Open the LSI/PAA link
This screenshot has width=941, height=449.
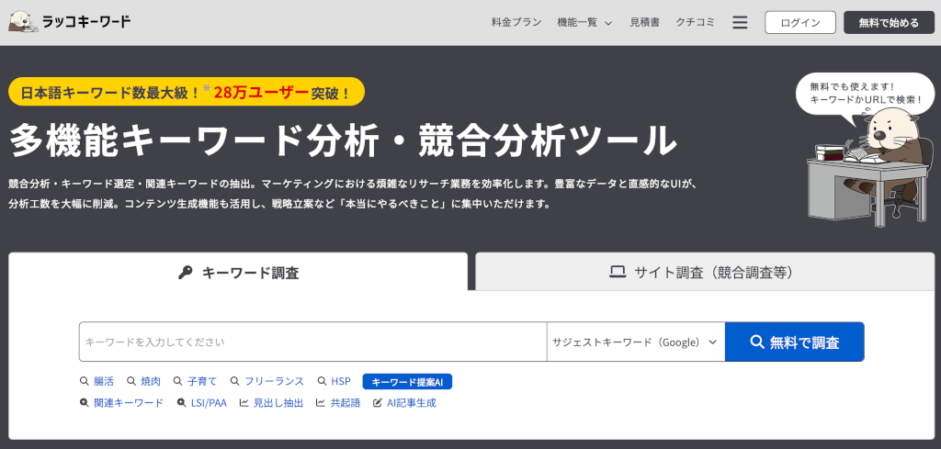point(209,403)
